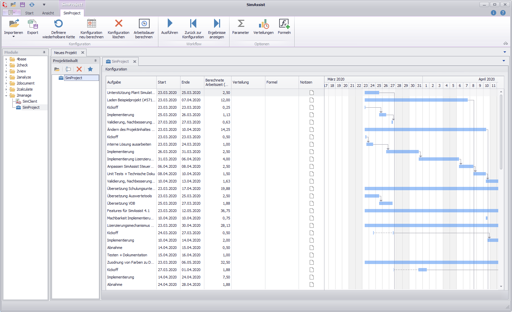
Task: Click Zurück zur Konfiguration icon
Action: coord(193,23)
